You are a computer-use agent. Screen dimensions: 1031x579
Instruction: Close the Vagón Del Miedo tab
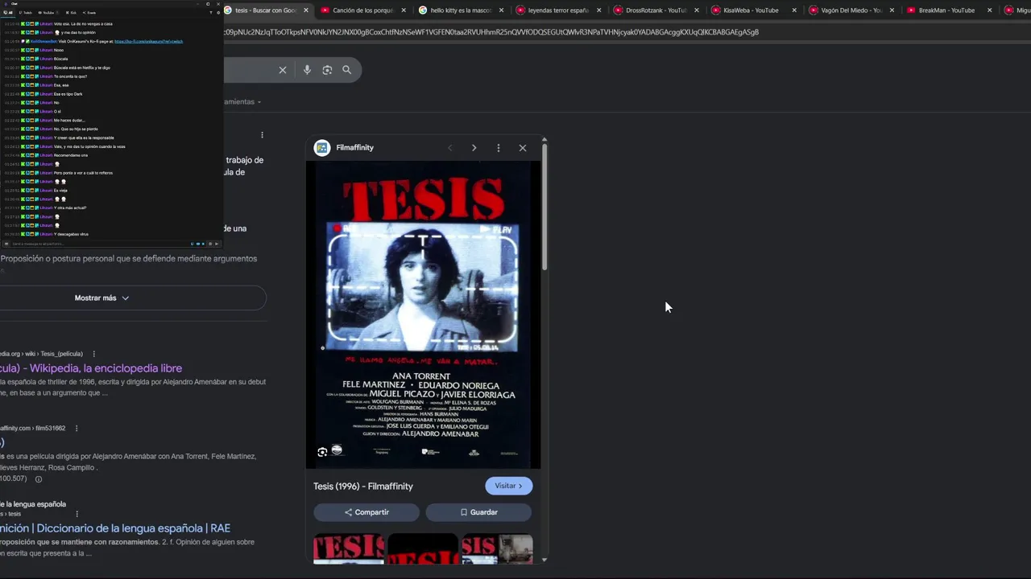point(892,10)
